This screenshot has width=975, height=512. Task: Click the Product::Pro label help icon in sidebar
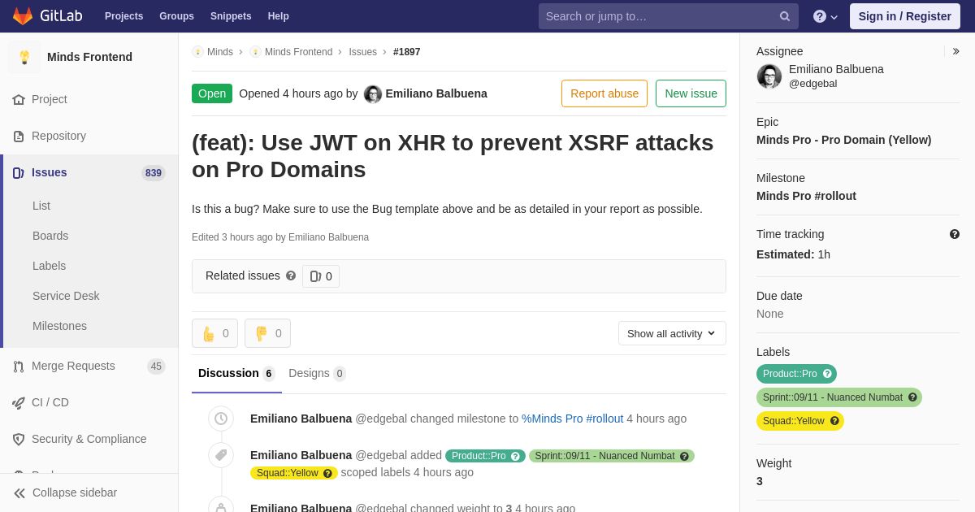[827, 374]
